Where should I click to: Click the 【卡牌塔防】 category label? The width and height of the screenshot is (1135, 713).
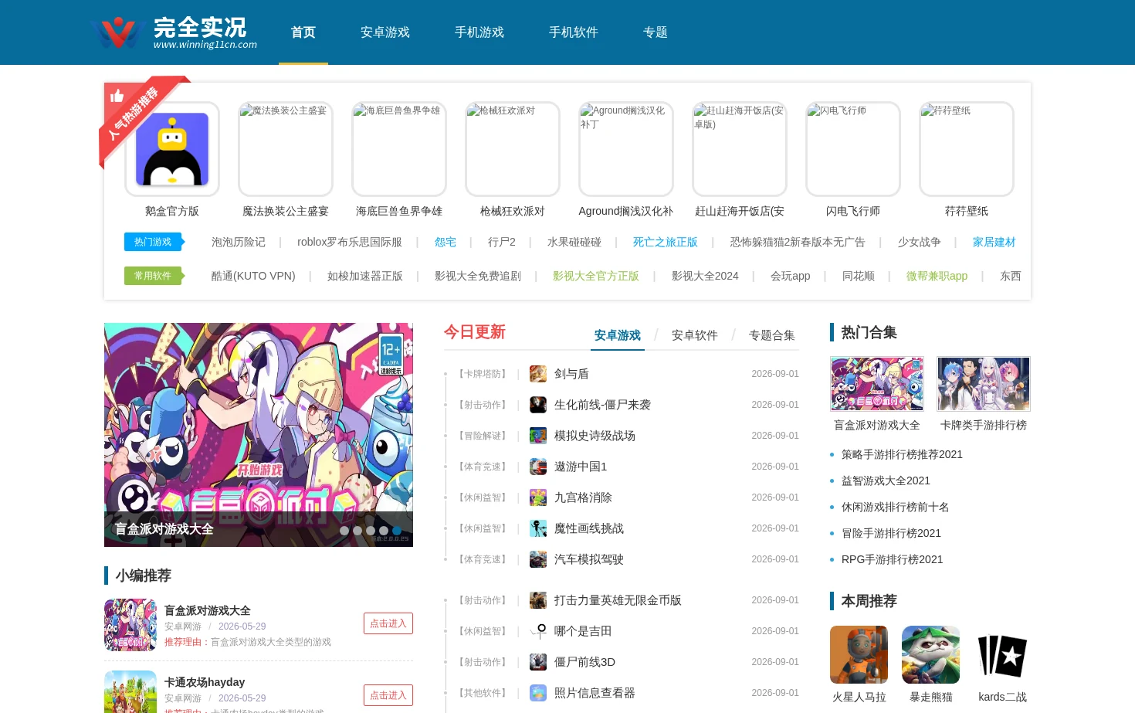click(x=483, y=374)
